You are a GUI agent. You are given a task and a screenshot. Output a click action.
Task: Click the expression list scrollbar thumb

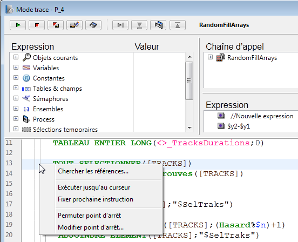[189, 80]
